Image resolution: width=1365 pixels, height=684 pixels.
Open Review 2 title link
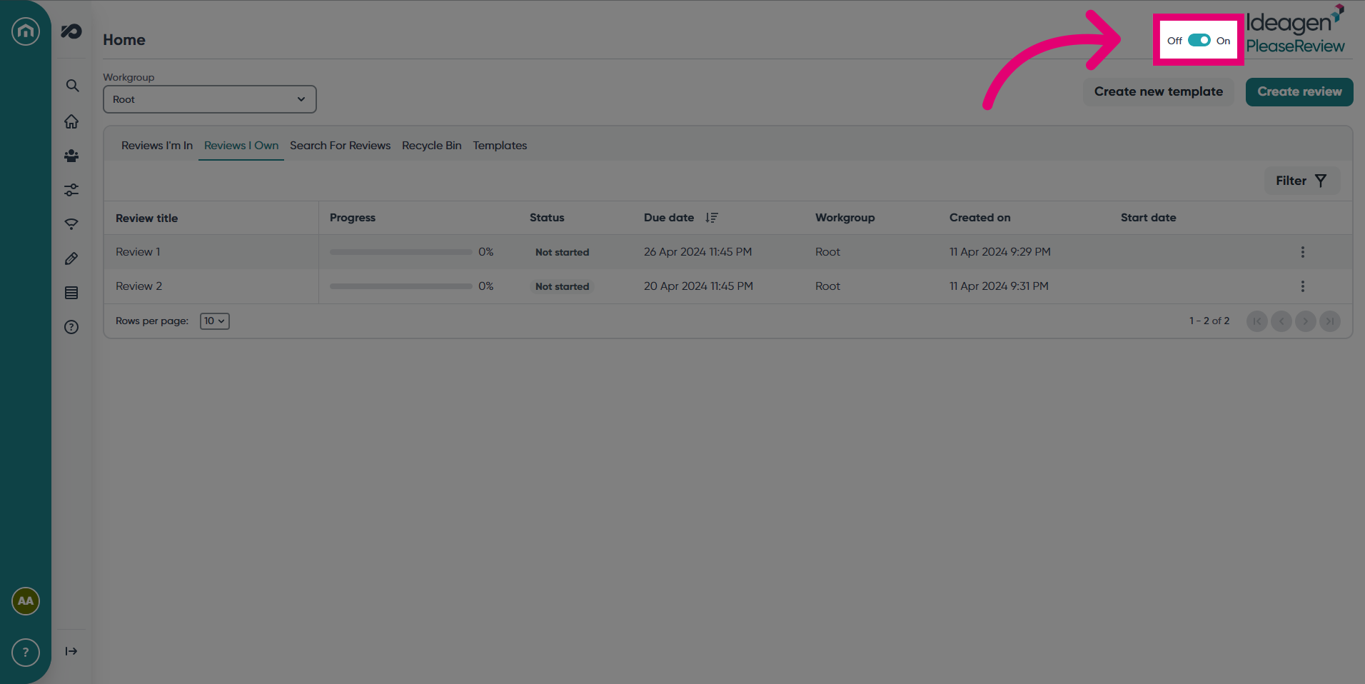pos(138,286)
